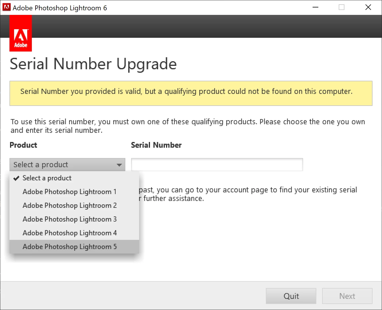Select Adobe Photoshop Lightroom 5

click(x=74, y=247)
